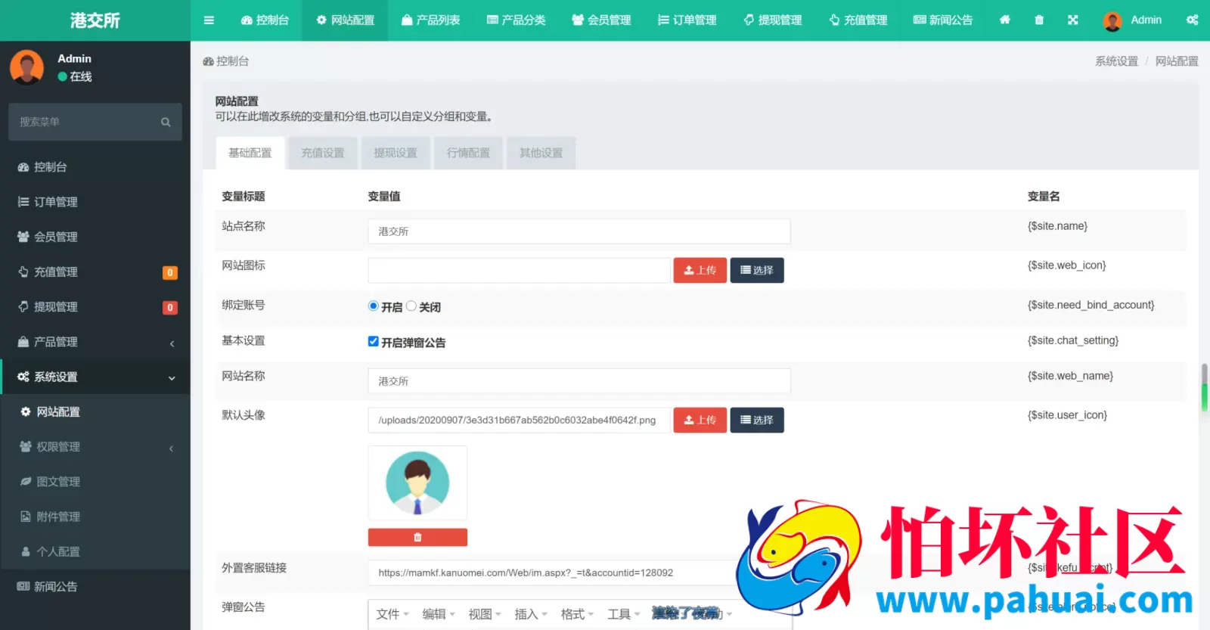Click trash icon in top navbar
The image size is (1210, 630).
pyautogui.click(x=1039, y=20)
